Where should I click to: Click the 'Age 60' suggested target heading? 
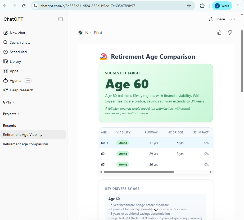tap(127, 84)
